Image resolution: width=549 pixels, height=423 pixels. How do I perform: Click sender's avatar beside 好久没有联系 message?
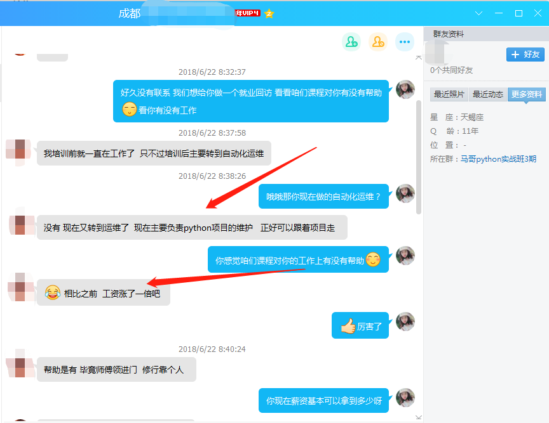[x=405, y=90]
